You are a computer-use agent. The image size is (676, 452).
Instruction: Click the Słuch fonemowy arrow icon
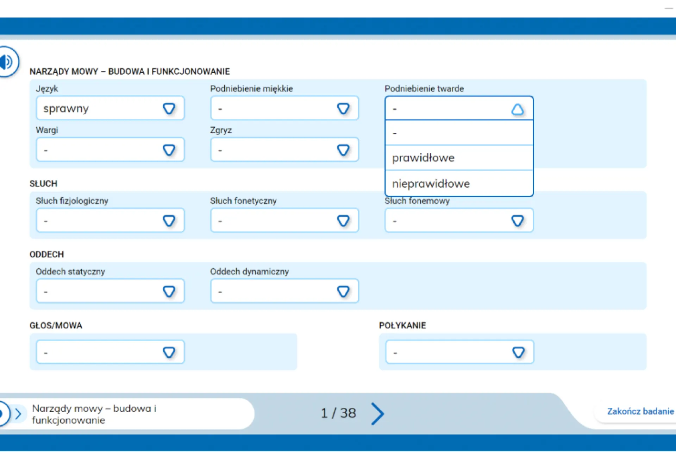point(517,221)
